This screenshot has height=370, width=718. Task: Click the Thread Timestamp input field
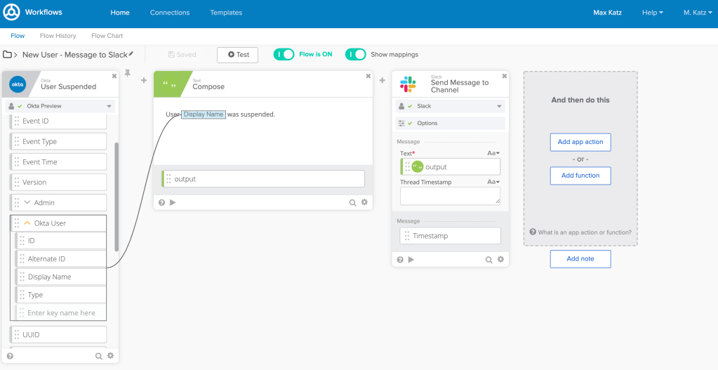[450, 196]
